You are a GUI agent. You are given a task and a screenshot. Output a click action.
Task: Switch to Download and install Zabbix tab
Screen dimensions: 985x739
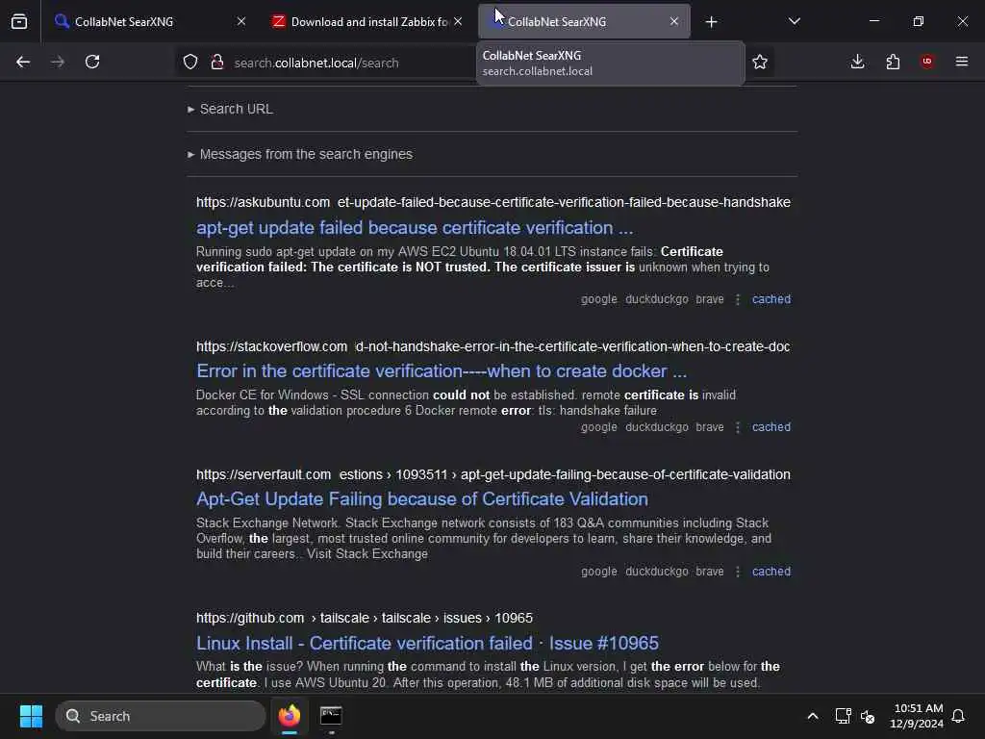(367, 21)
